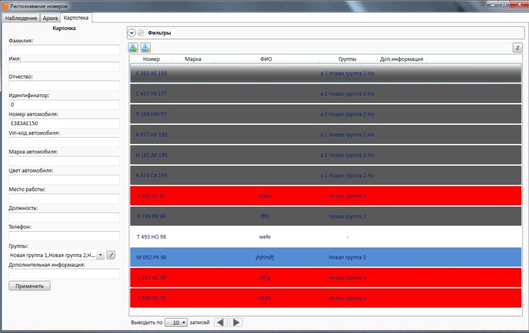Select the Картотека tab
Image resolution: width=529 pixels, height=333 pixels.
tap(76, 18)
